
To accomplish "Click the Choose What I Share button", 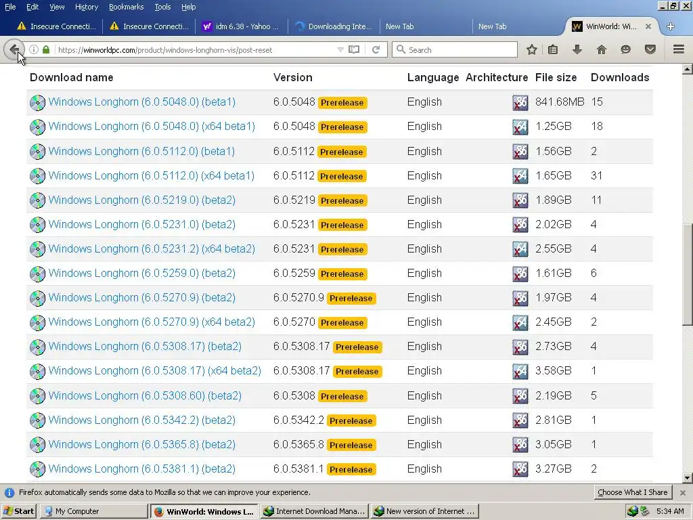I will [633, 492].
